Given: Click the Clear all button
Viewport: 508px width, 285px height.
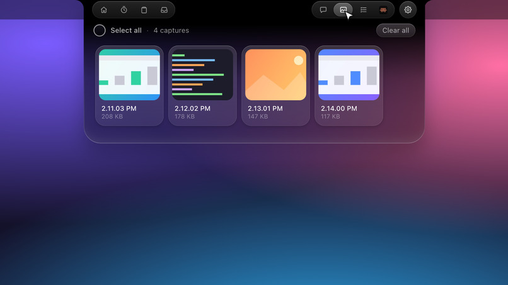Looking at the screenshot, I should (396, 30).
